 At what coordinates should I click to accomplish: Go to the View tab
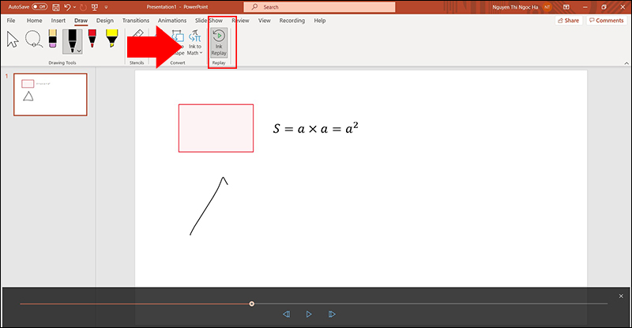point(265,21)
